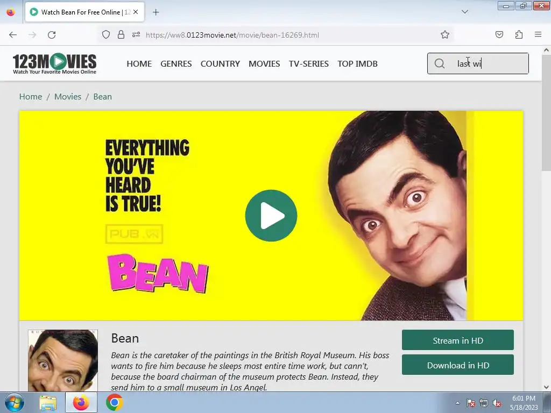Open the MOVIES menu item
The image size is (551, 413).
[x=264, y=64]
